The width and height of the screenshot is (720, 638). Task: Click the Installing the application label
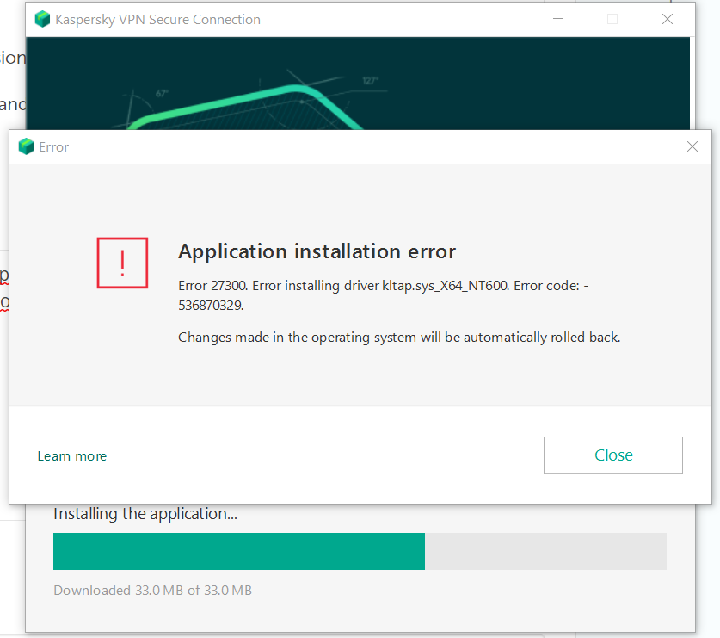coord(145,514)
